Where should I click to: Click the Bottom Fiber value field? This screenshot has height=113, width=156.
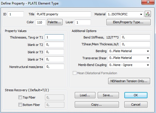(55, 105)
